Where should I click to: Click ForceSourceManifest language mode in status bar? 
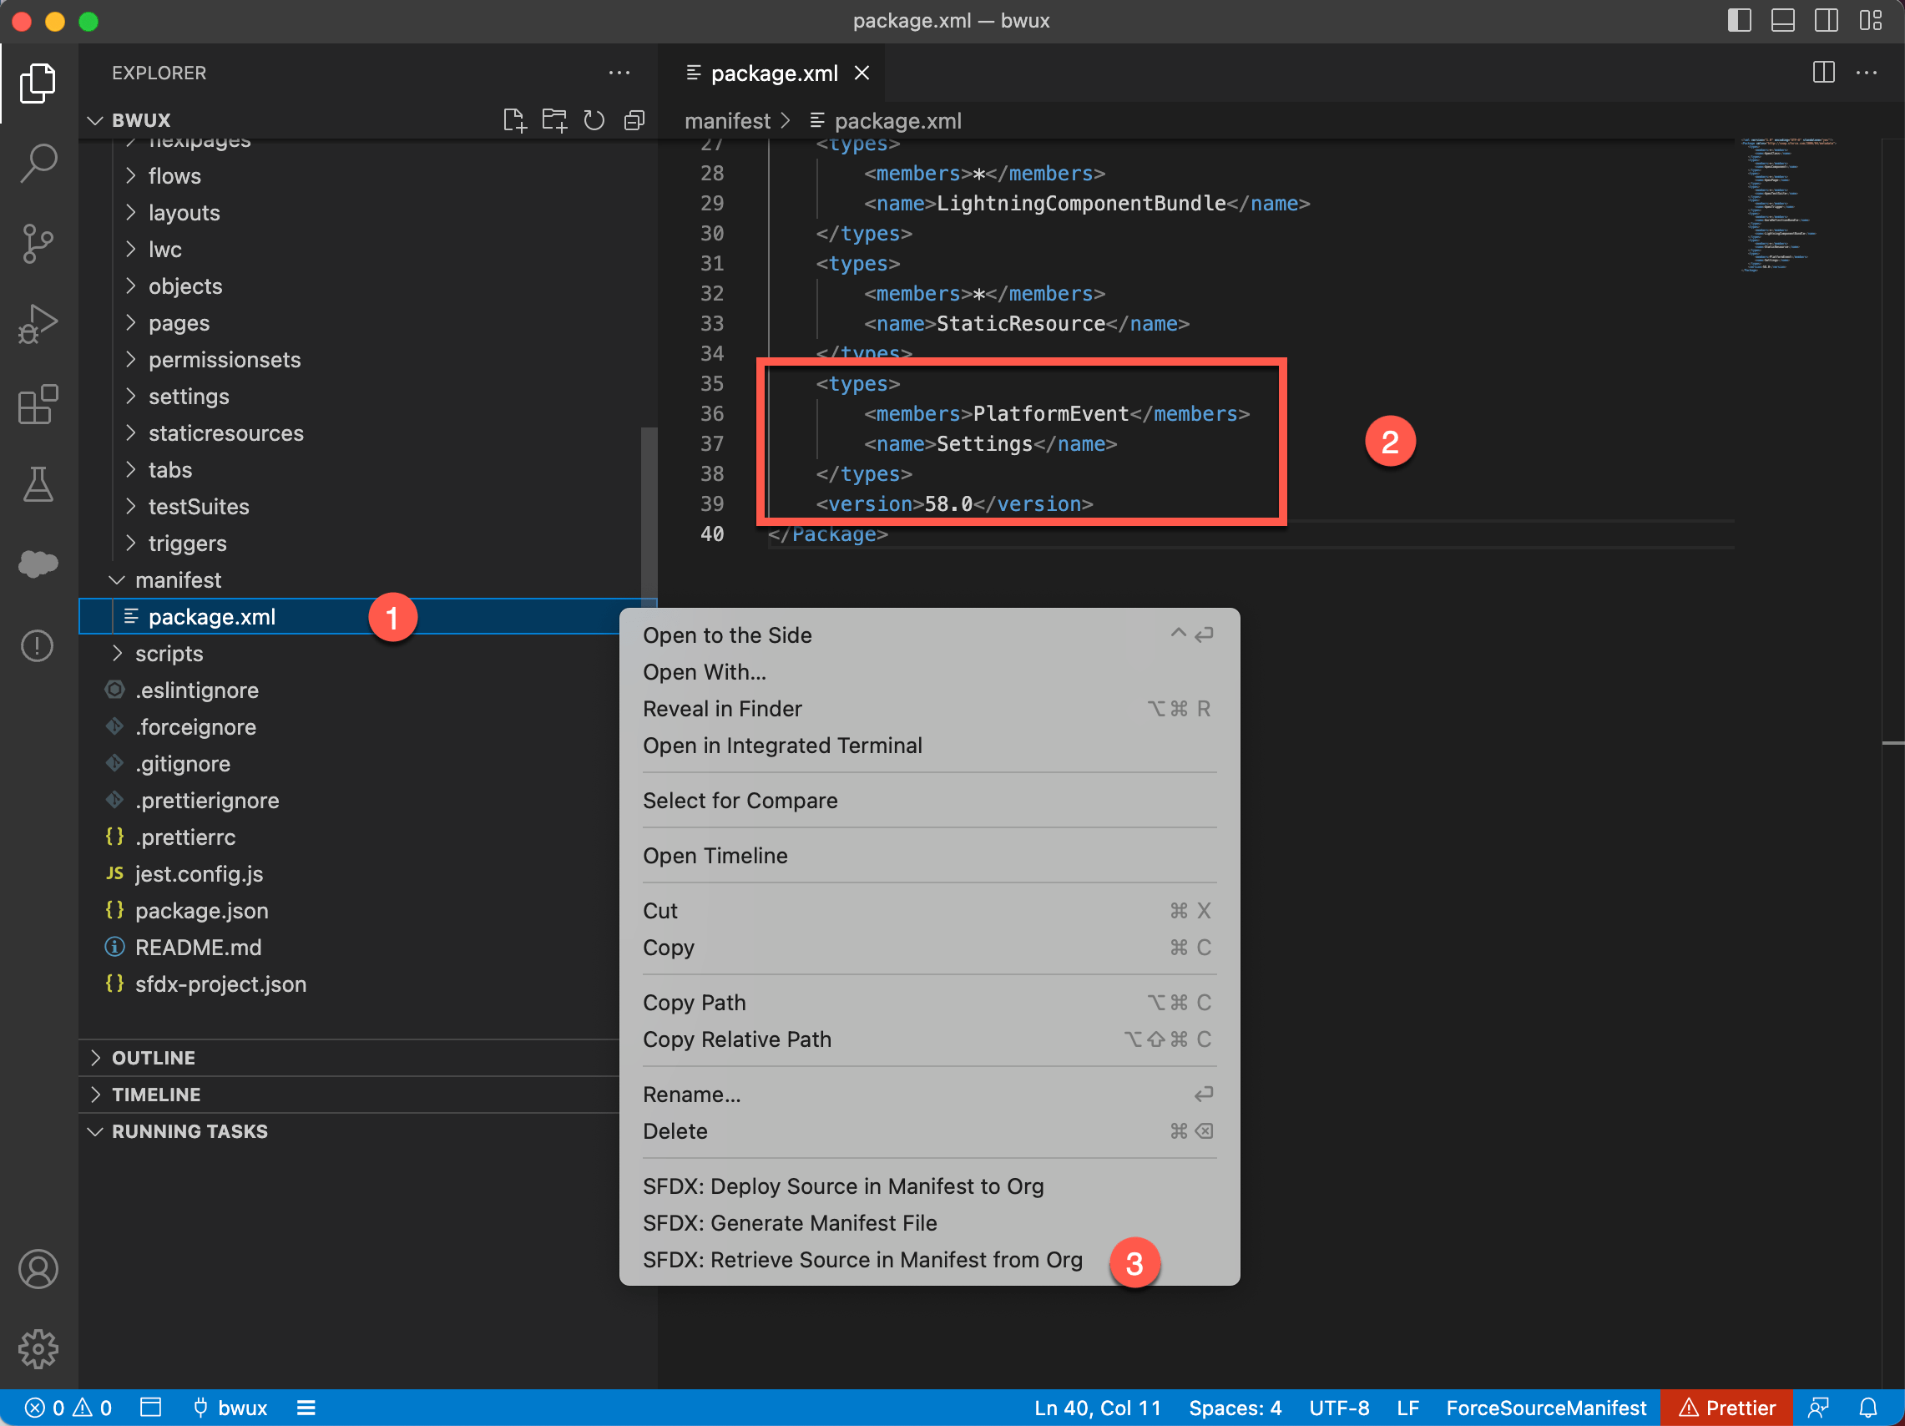(1546, 1408)
